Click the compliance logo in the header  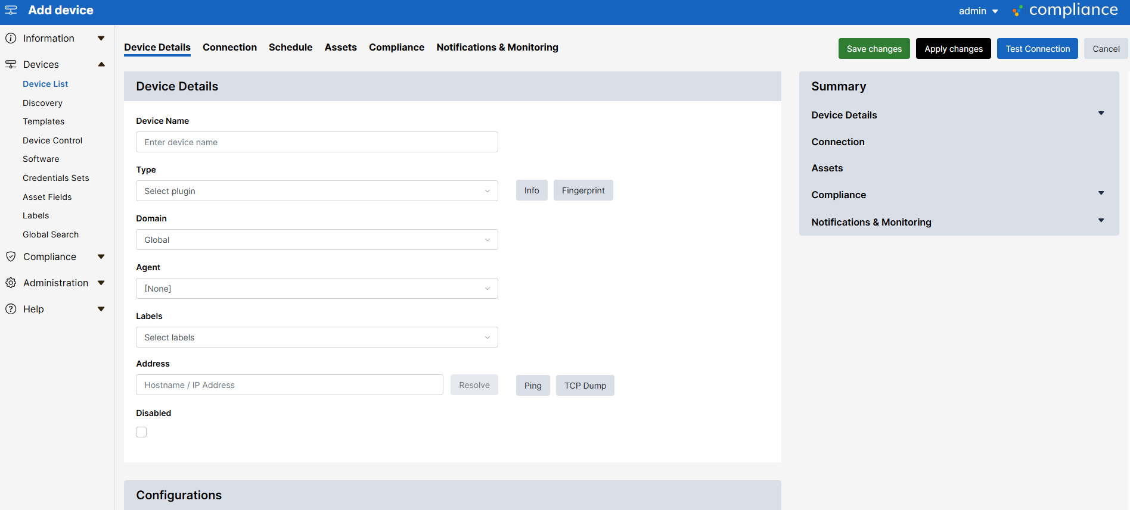(1065, 10)
